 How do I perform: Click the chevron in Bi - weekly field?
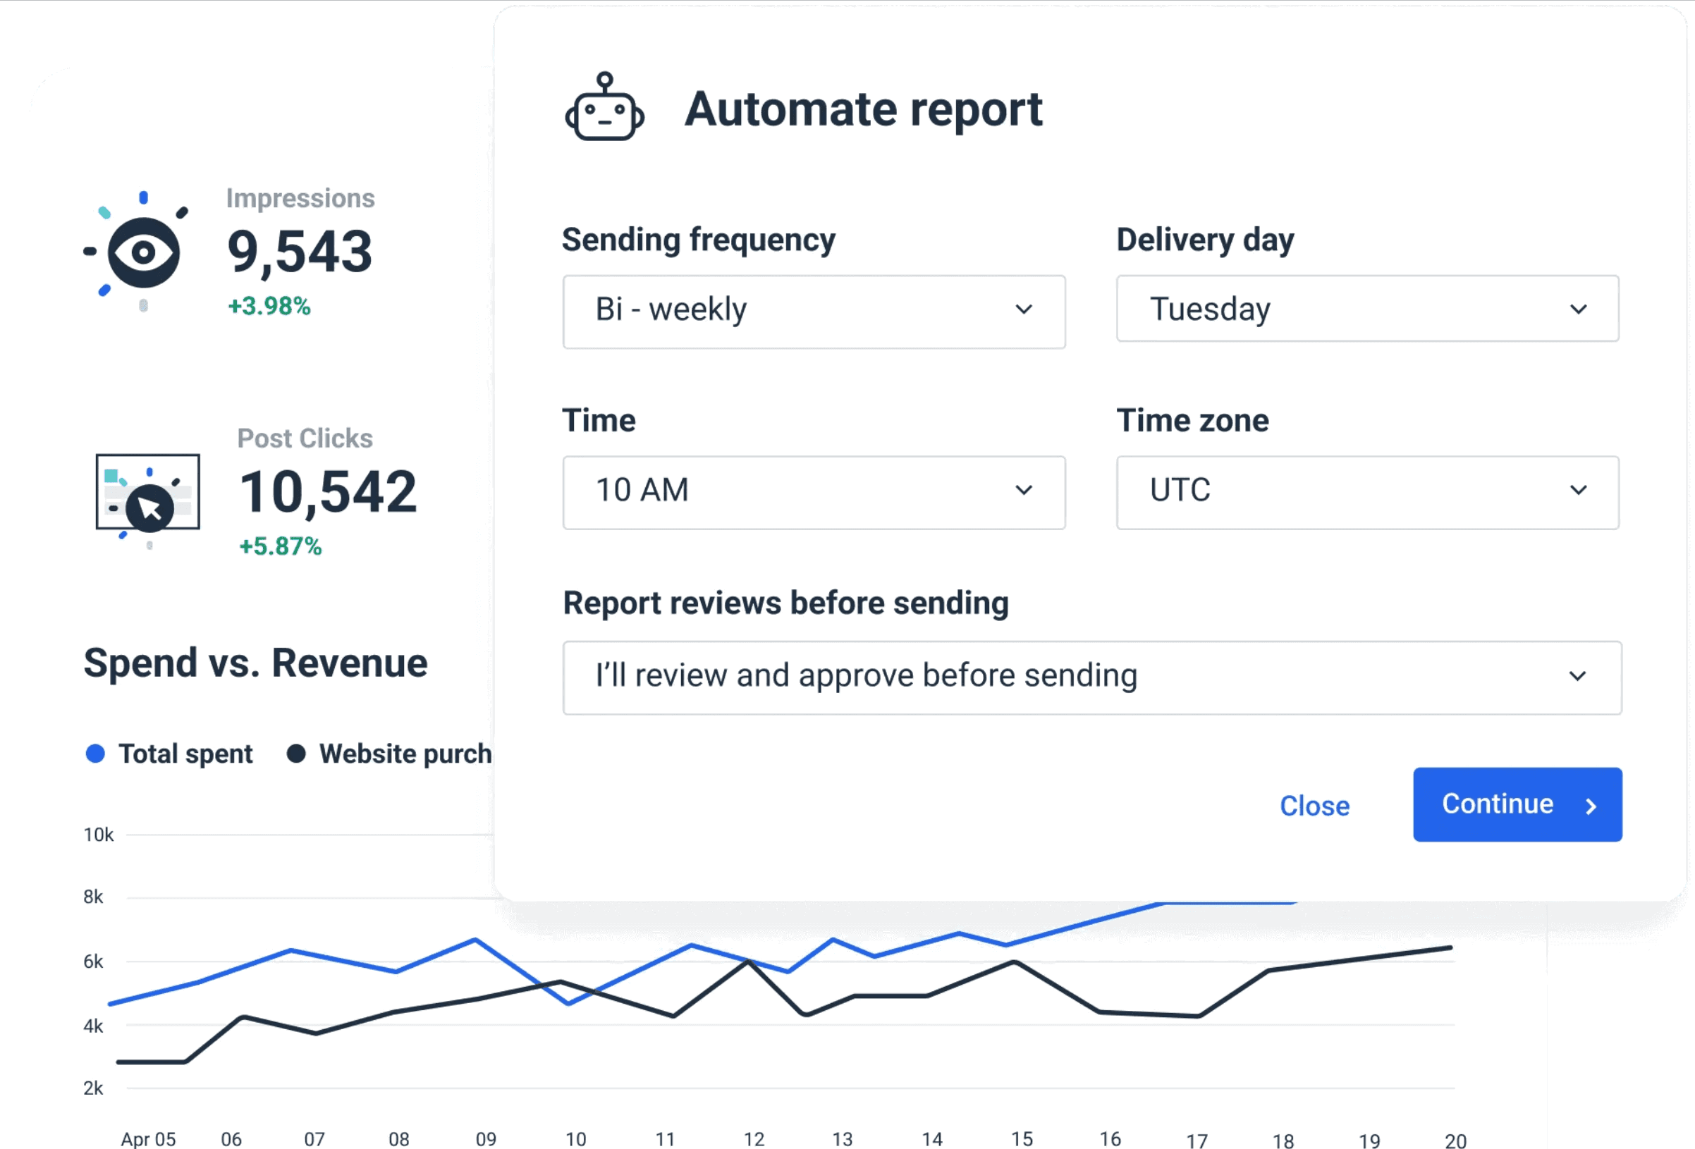point(1023,309)
